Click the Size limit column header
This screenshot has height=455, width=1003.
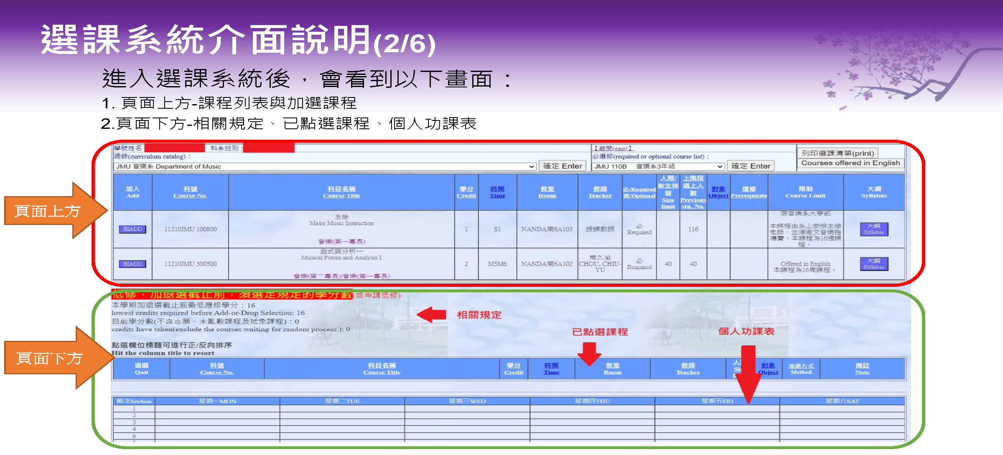coord(668,192)
